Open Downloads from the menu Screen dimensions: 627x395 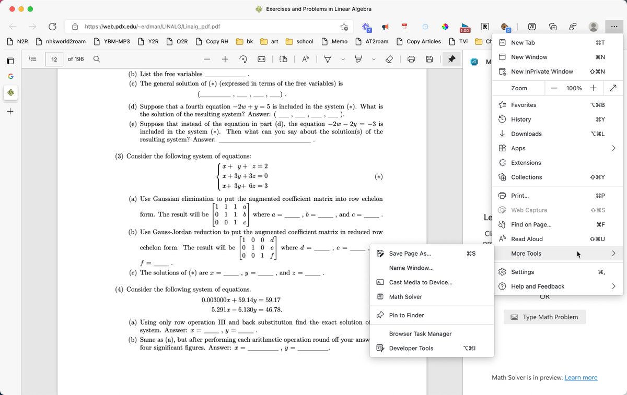[x=558, y=134]
